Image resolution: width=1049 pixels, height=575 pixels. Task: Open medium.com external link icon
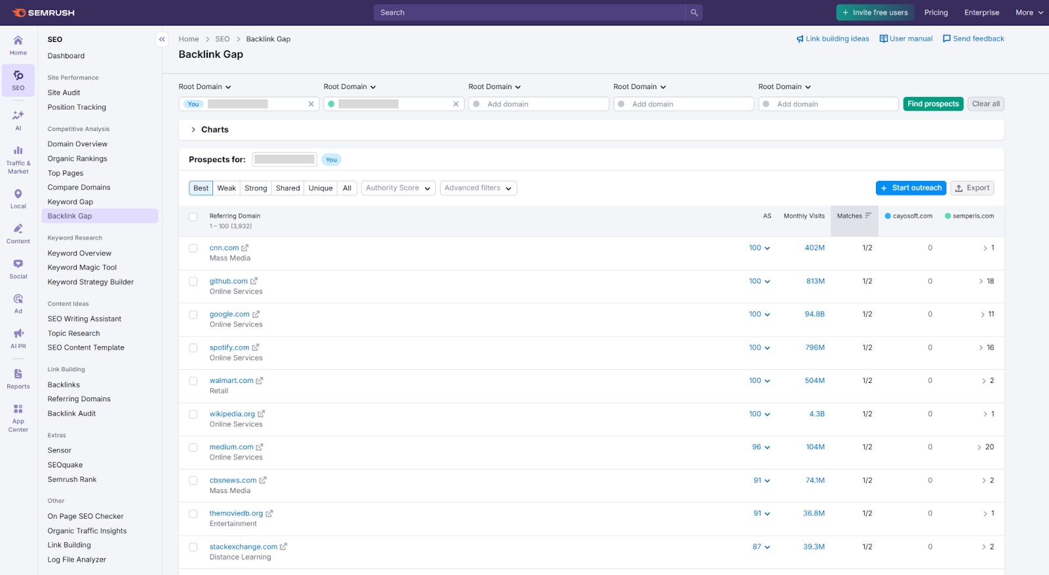point(260,447)
